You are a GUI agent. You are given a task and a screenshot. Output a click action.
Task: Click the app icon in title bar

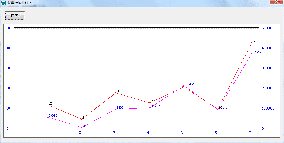pos(3,2)
